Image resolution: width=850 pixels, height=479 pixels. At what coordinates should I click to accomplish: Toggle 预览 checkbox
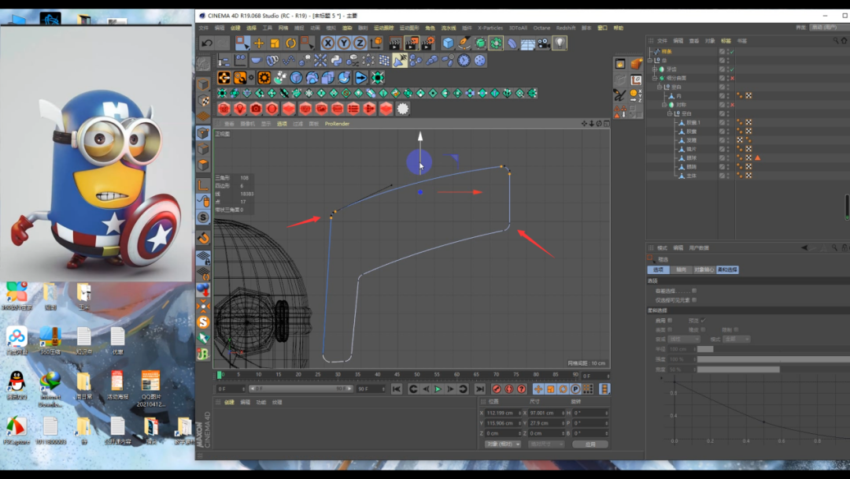click(703, 321)
